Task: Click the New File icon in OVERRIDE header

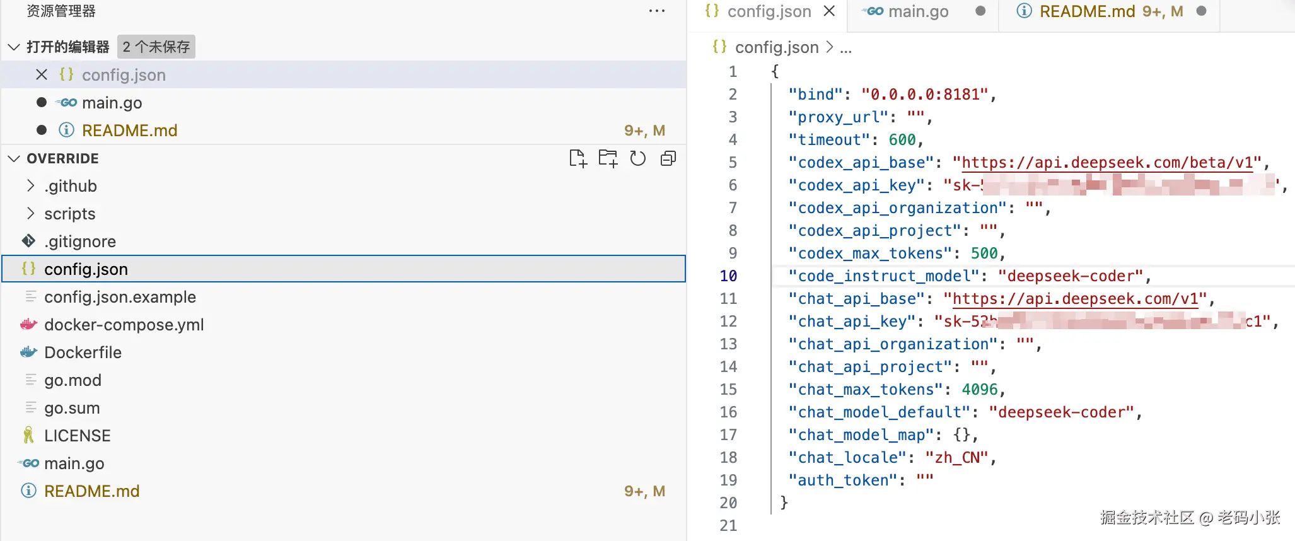Action: pyautogui.click(x=578, y=158)
